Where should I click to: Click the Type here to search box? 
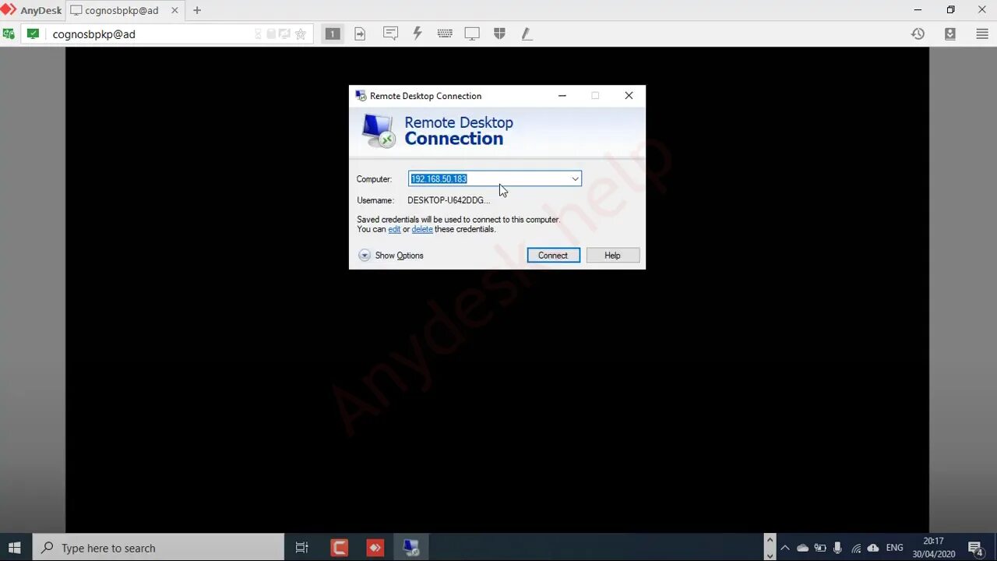point(158,548)
